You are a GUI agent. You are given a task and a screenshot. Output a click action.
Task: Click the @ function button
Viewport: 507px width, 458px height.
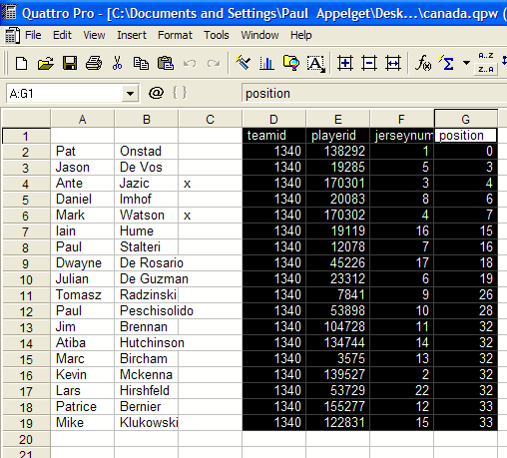tap(156, 93)
